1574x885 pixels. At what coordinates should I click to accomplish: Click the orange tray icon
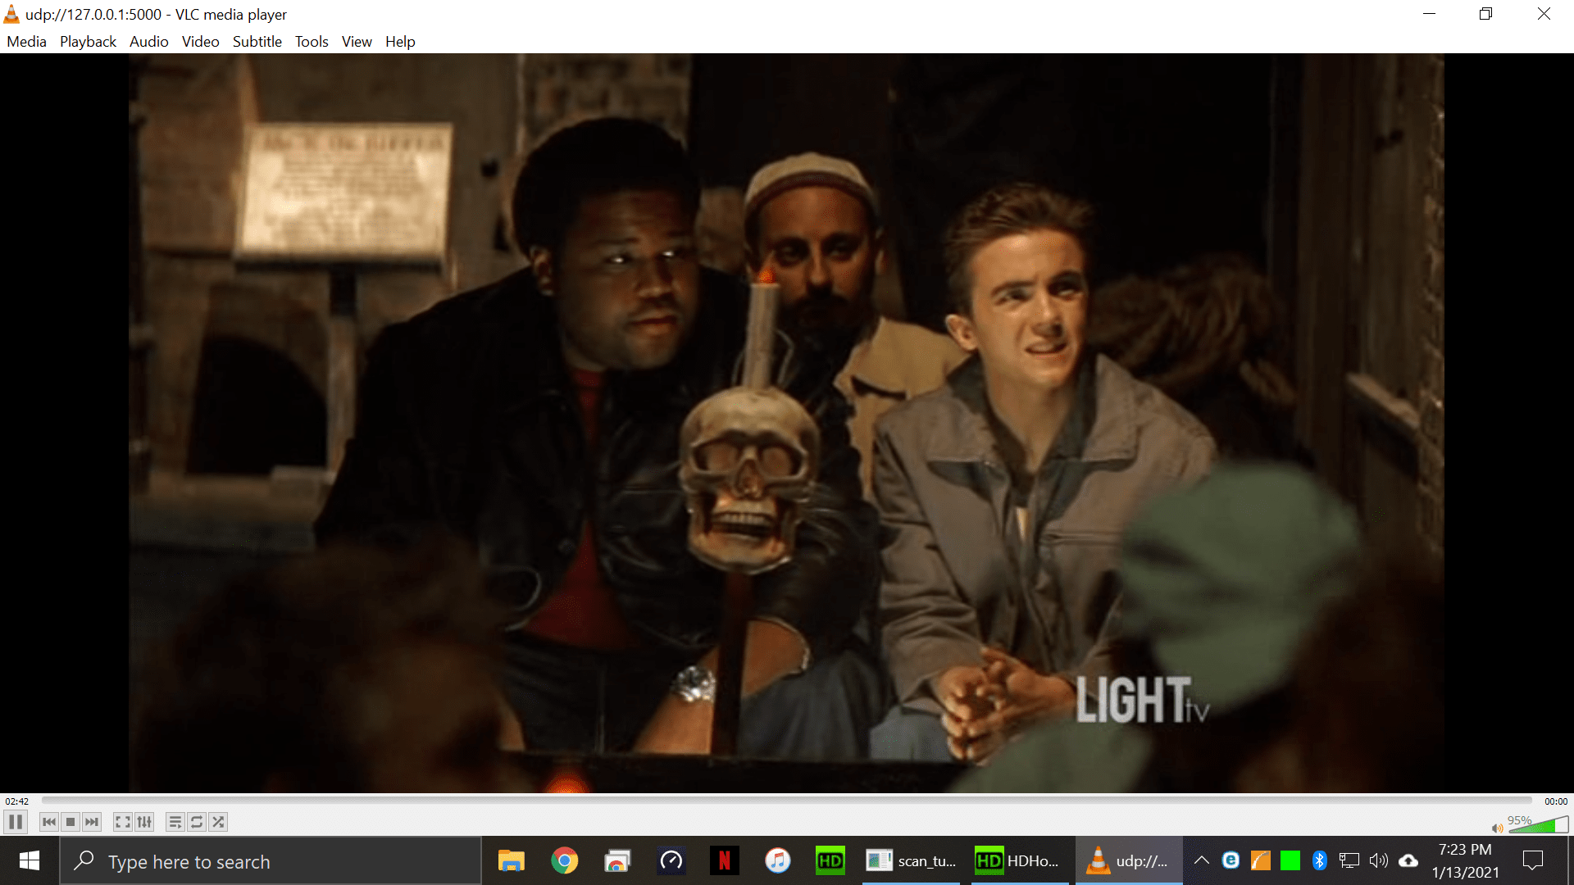[1260, 860]
